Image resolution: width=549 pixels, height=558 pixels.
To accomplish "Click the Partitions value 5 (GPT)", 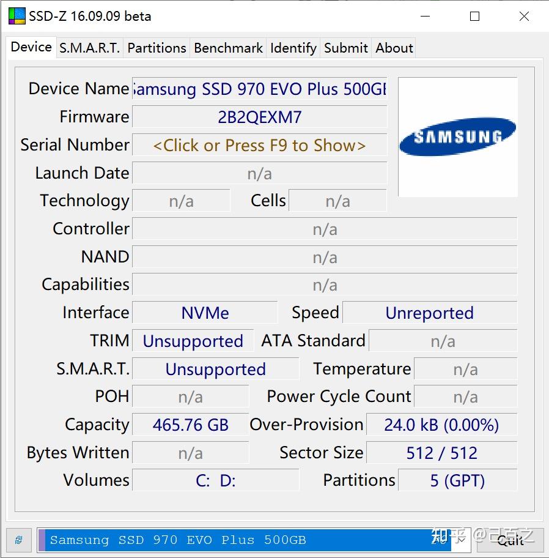I will pyautogui.click(x=458, y=480).
